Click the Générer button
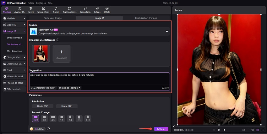The height and width of the screenshot is (134, 267). [161, 129]
